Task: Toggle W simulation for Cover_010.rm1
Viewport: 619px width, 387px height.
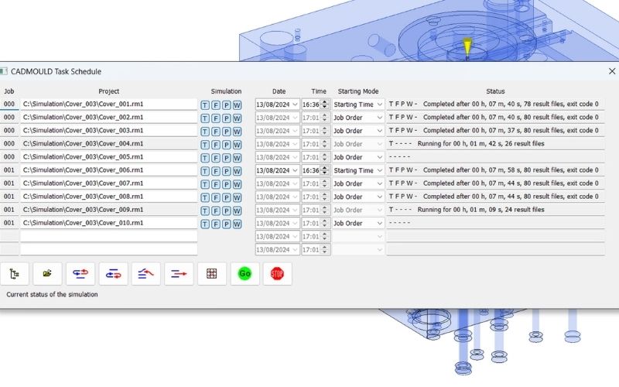Action: (x=237, y=224)
